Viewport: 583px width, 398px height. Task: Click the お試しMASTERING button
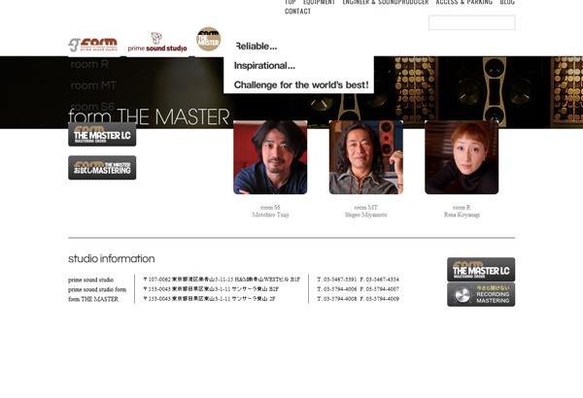102,168
